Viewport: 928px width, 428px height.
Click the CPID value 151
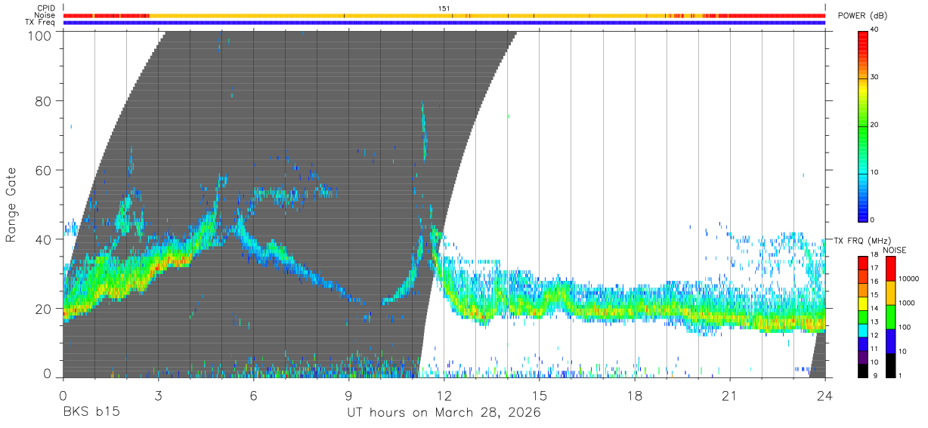click(x=444, y=8)
